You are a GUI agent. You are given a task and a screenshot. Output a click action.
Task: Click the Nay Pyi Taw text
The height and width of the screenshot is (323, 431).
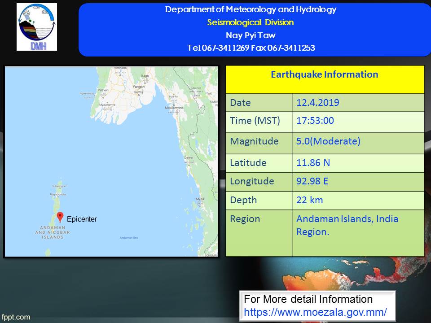[x=251, y=35]
